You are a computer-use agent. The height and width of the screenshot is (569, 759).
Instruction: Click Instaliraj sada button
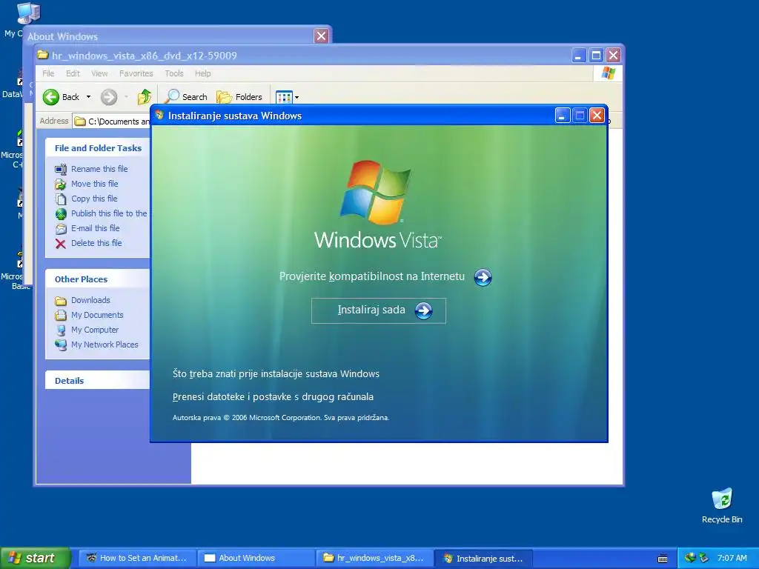(x=379, y=310)
